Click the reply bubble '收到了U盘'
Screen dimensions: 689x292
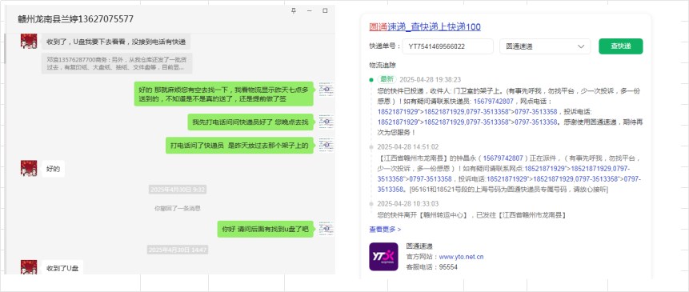click(x=62, y=267)
